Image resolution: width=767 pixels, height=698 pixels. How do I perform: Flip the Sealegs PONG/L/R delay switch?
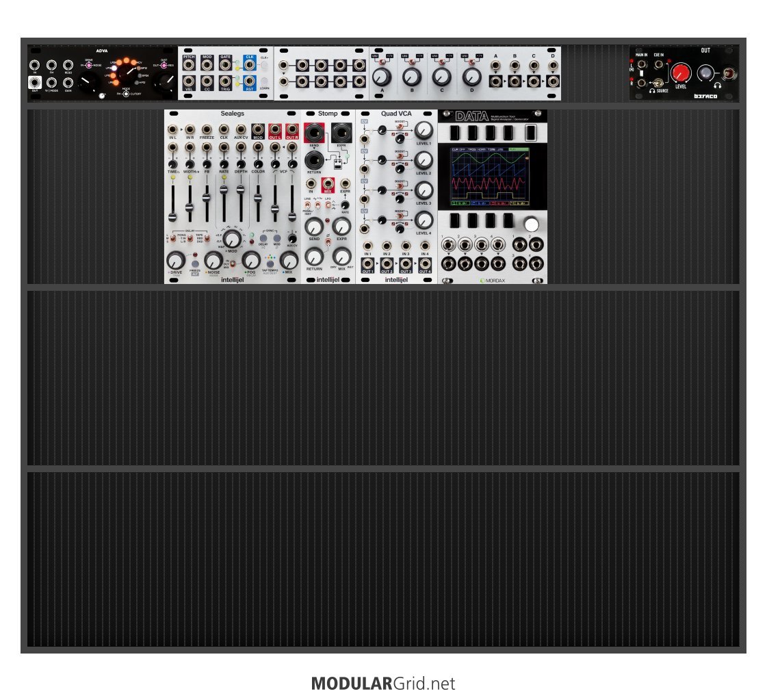point(190,238)
